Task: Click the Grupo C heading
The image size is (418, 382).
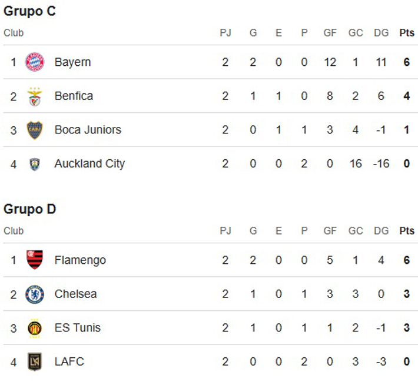Action: 29,11
